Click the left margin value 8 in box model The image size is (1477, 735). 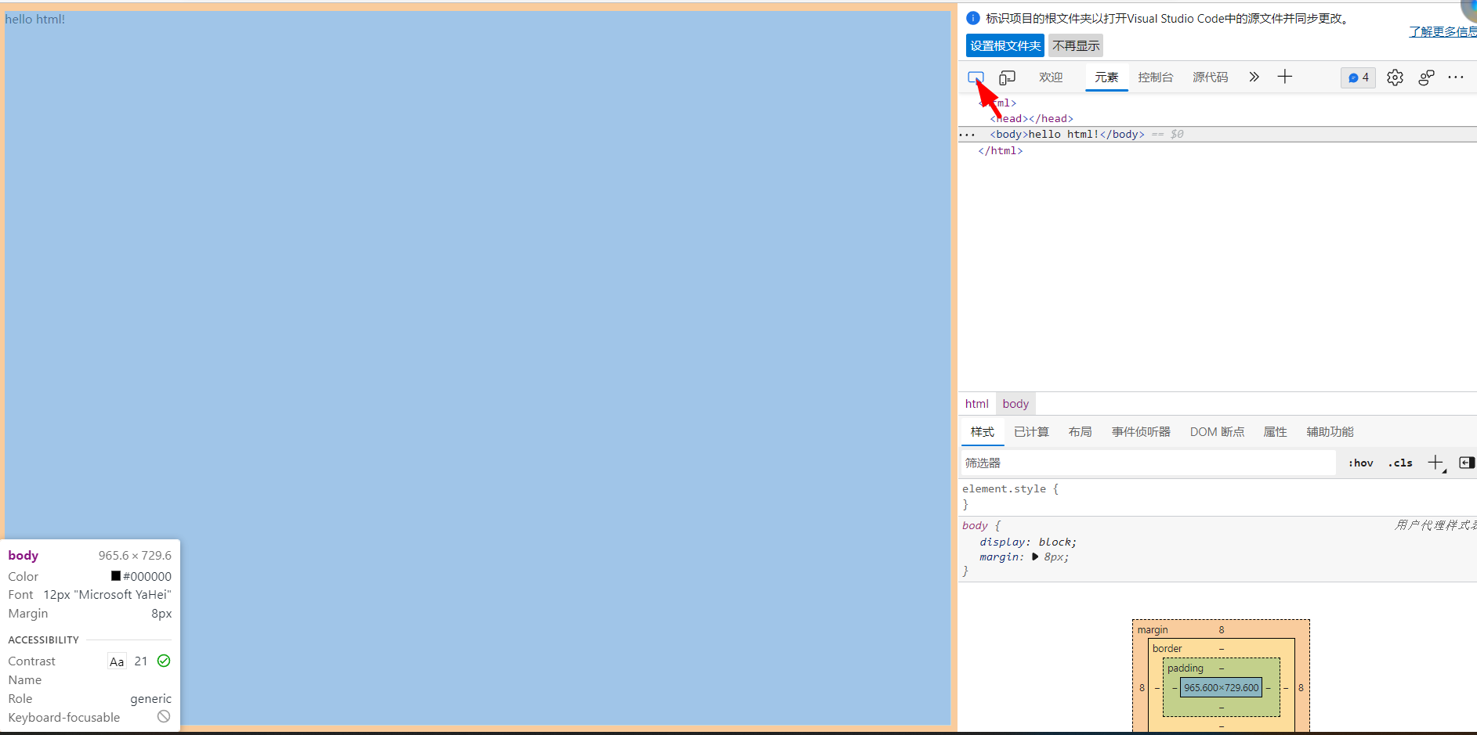coord(1142,688)
